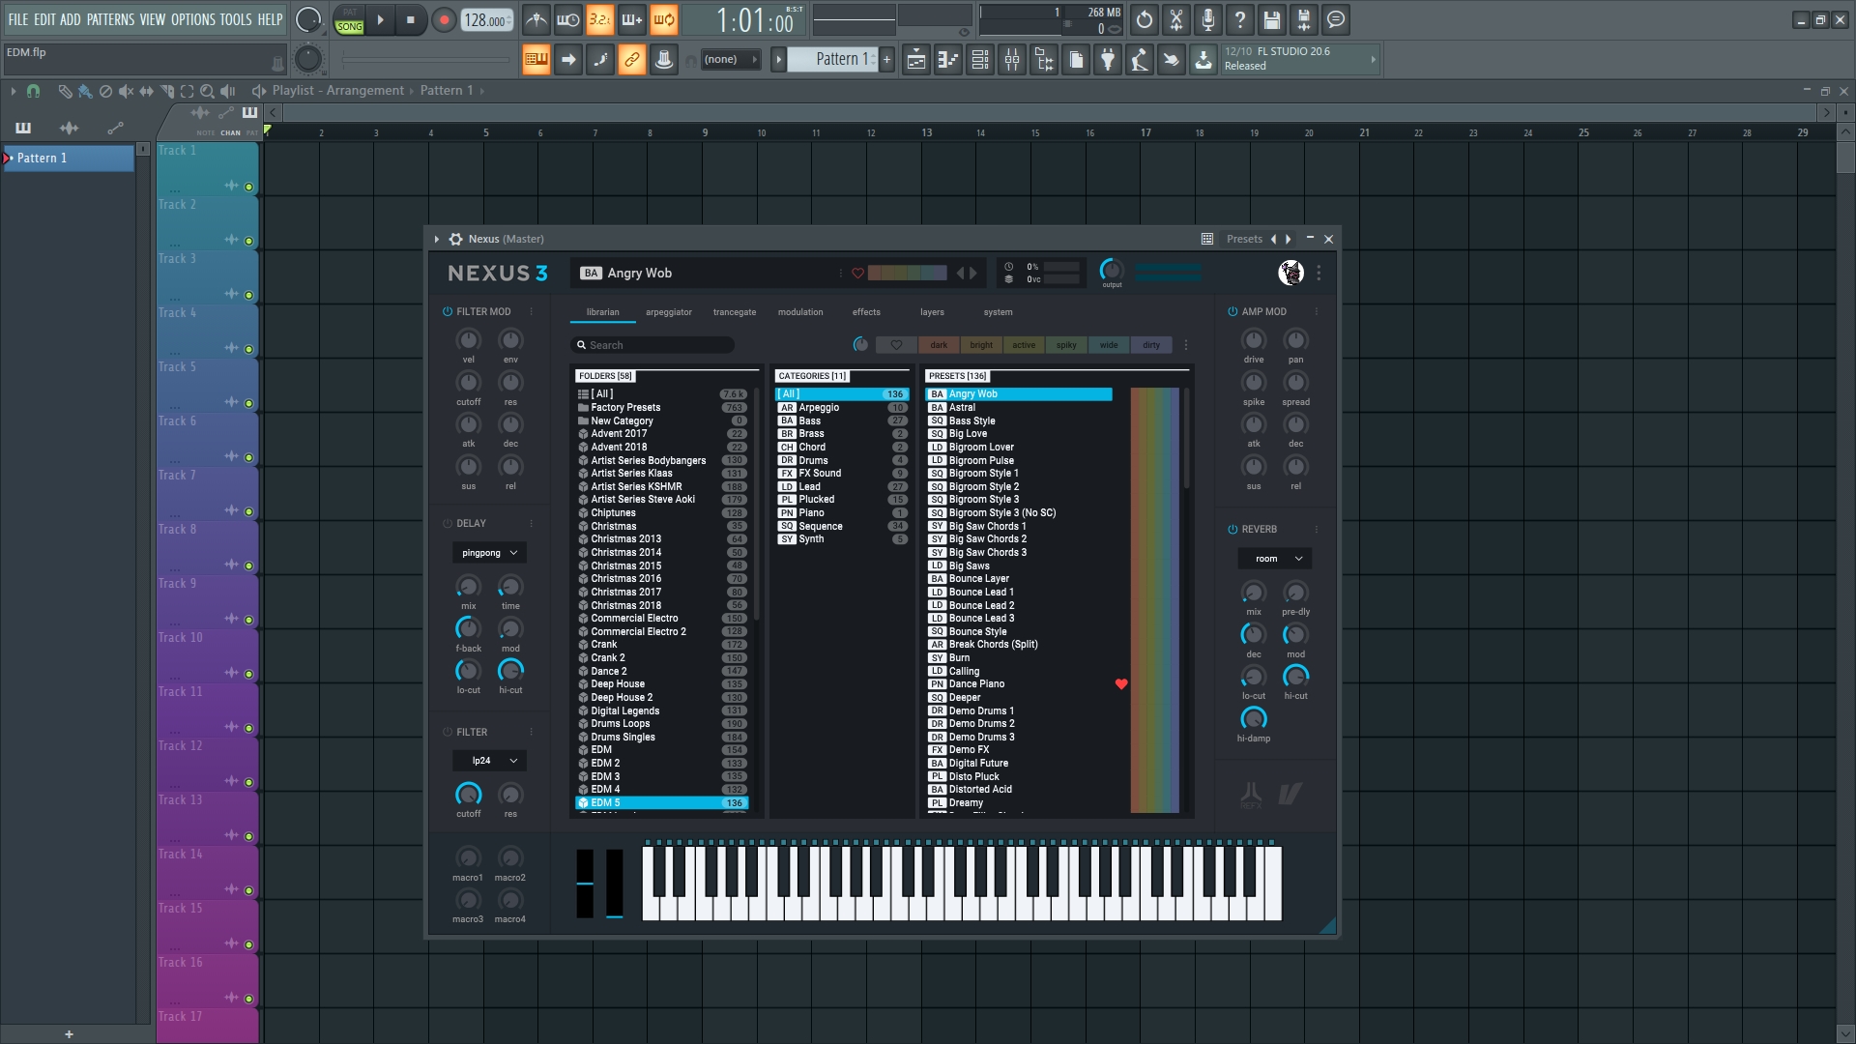This screenshot has height=1044, width=1856.
Task: Adjust the Nexus output volume knob
Action: [x=1112, y=270]
